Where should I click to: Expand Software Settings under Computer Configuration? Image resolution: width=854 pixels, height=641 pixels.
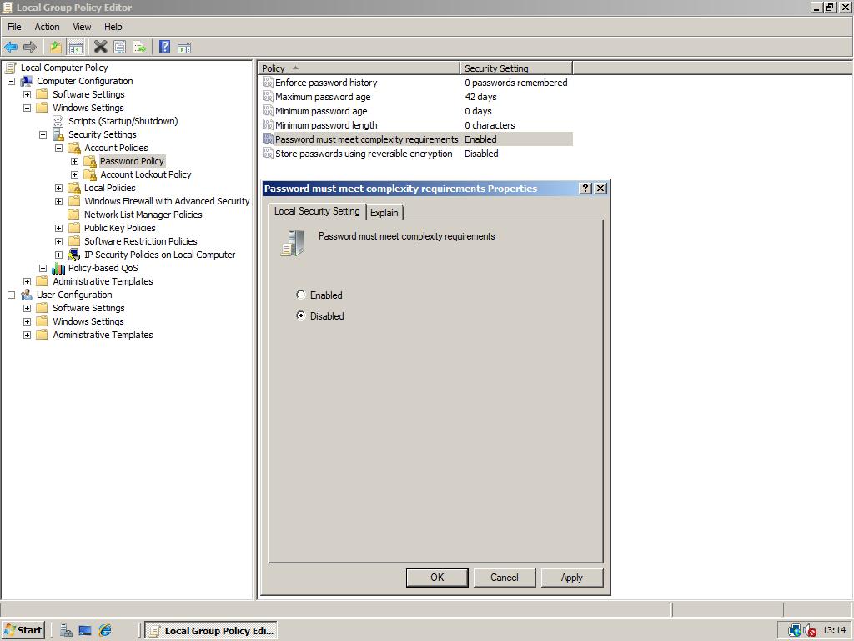pyautogui.click(x=27, y=94)
